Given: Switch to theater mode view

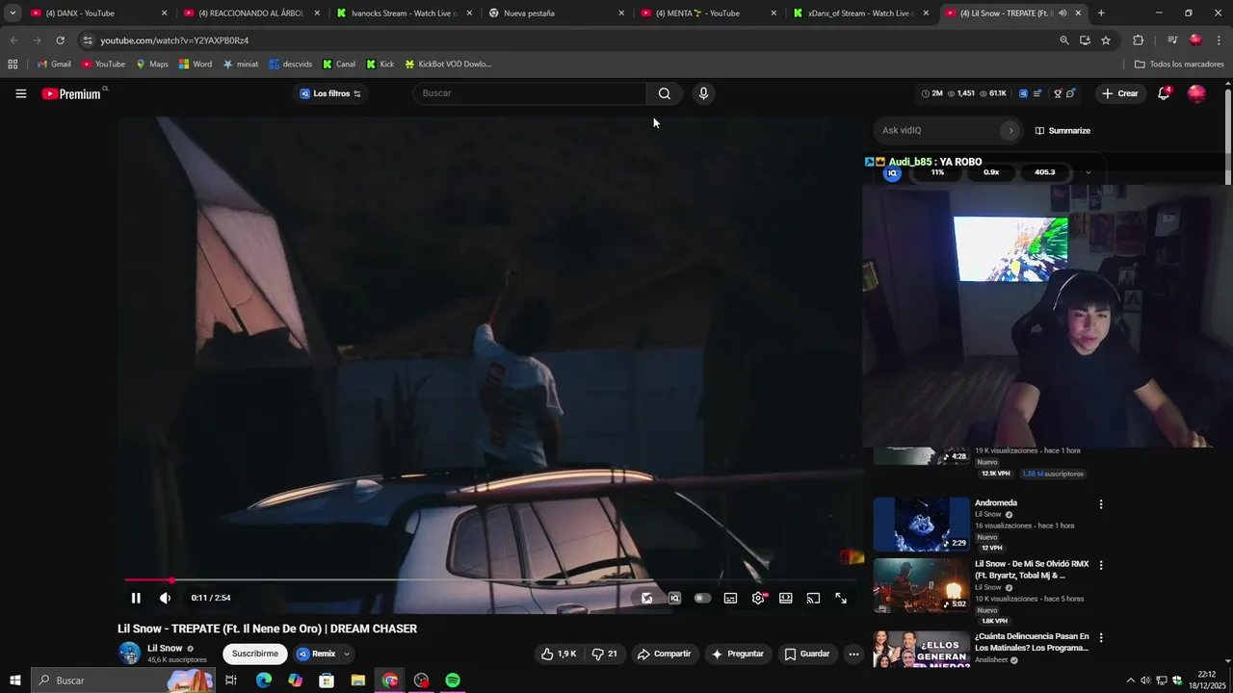Looking at the screenshot, I should pyautogui.click(x=786, y=598).
